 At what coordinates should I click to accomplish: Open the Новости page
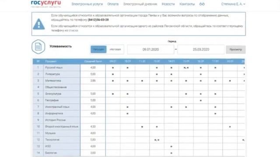(168, 4)
